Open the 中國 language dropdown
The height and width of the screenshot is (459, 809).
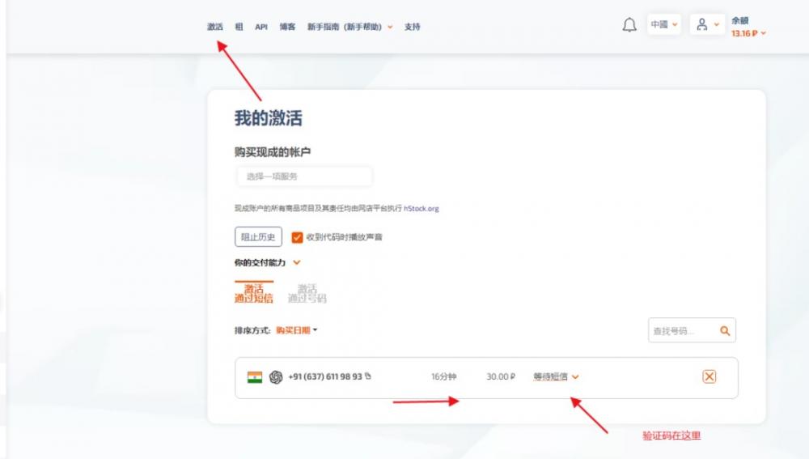(x=664, y=24)
